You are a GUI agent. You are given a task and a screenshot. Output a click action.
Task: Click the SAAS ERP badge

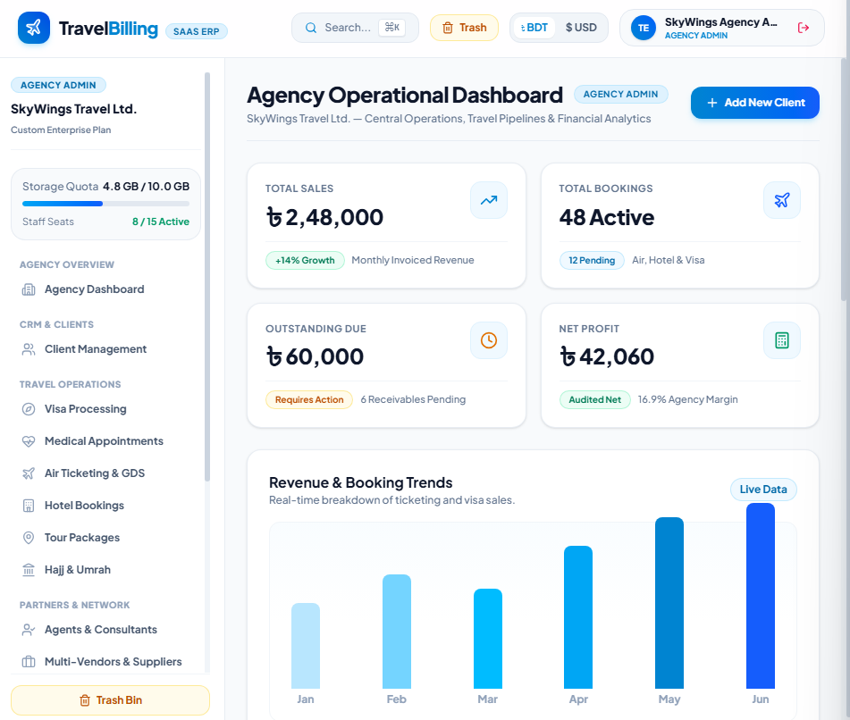tap(197, 31)
